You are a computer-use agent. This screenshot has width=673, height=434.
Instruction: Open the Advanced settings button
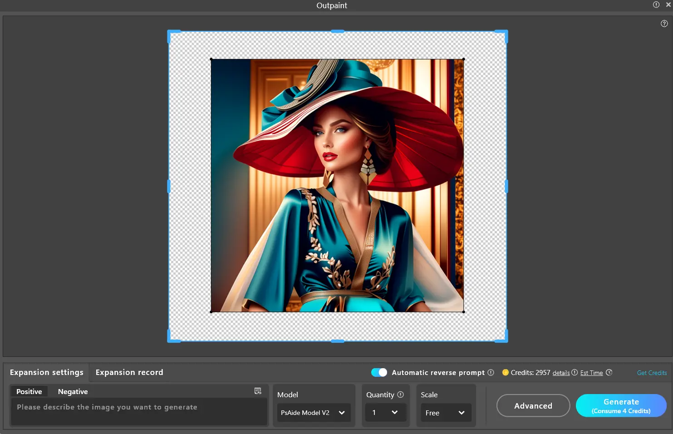point(533,405)
